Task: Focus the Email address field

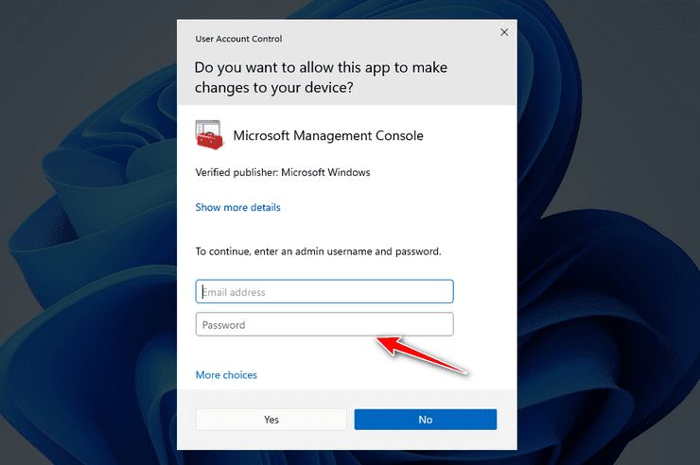Action: (x=324, y=292)
